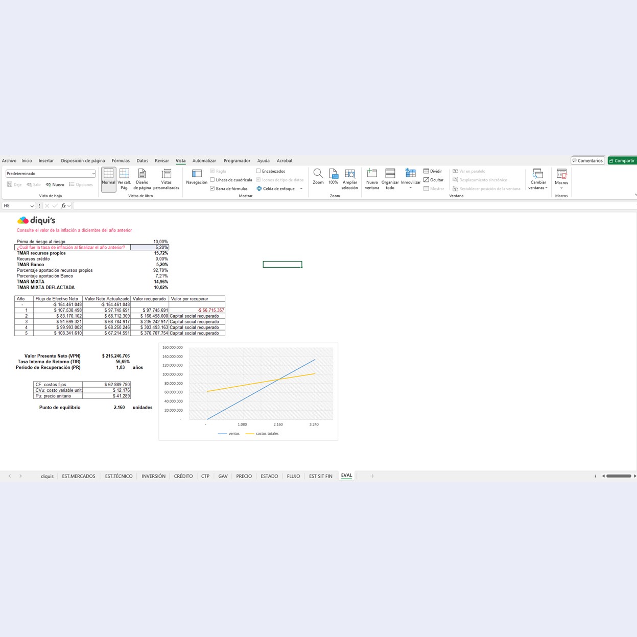Switch to the FLUJO sheet tab

click(x=293, y=476)
